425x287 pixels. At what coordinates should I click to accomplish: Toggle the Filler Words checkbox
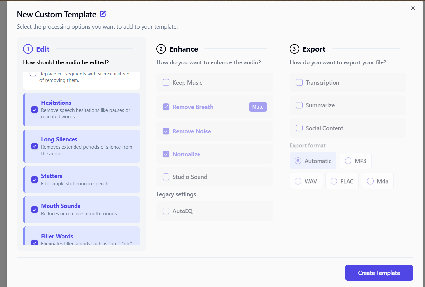click(34, 242)
